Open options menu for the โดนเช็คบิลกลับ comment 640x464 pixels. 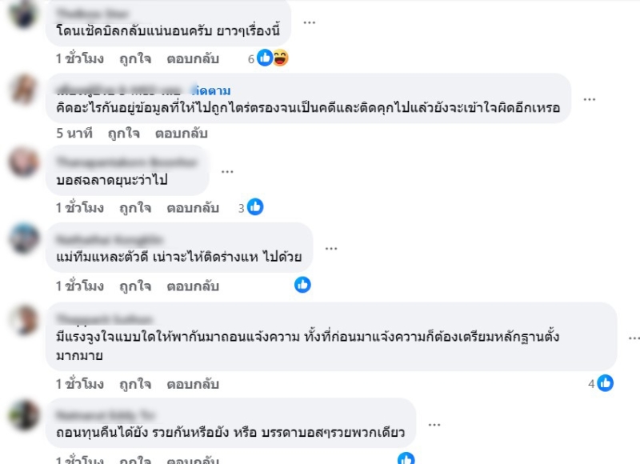click(310, 22)
